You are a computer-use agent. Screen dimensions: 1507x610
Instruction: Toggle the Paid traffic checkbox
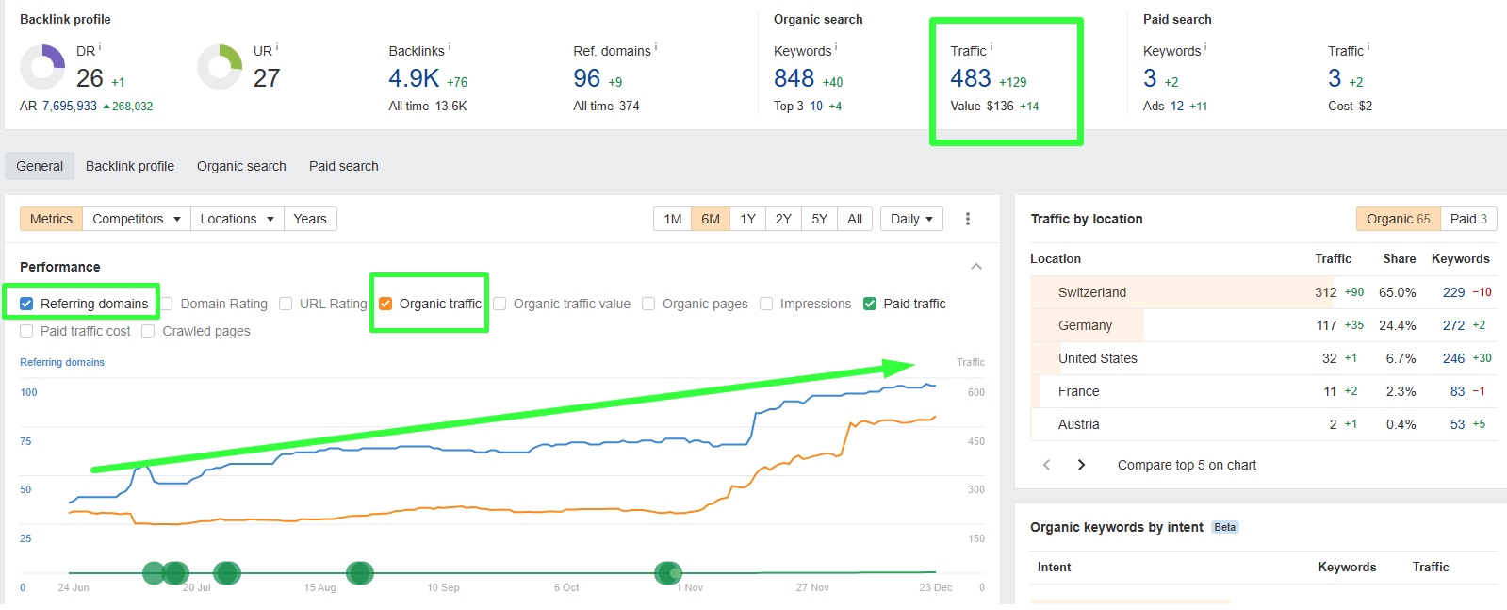pos(870,304)
